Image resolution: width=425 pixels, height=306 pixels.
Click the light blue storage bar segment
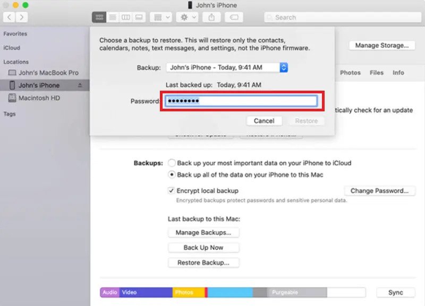point(230,292)
